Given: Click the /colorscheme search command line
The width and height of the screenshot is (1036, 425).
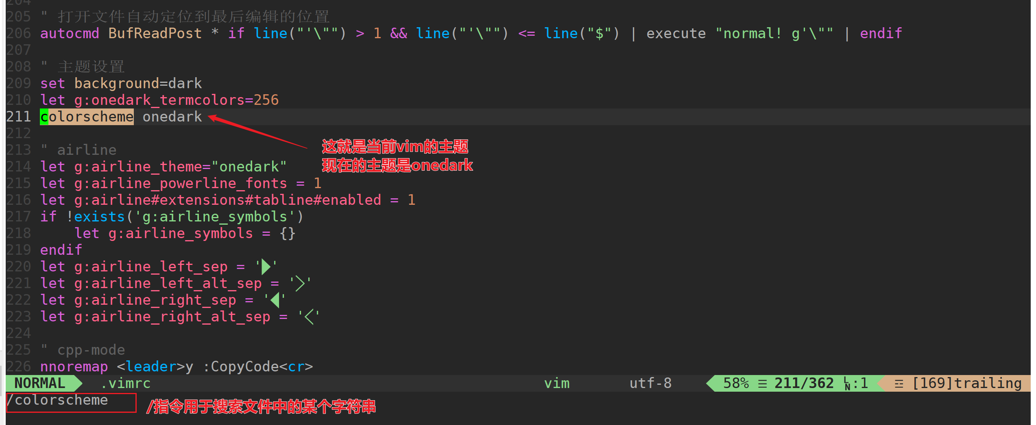Looking at the screenshot, I should (x=57, y=400).
